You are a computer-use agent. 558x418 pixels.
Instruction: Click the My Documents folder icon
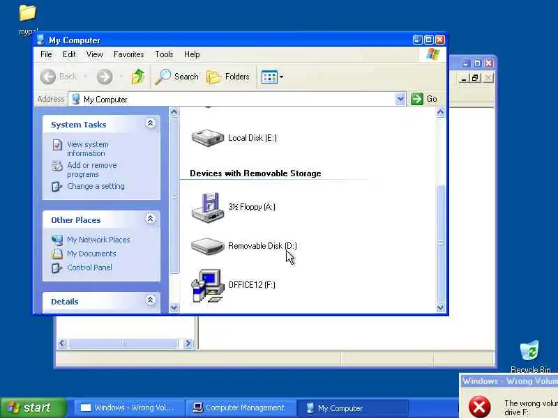tap(57, 254)
